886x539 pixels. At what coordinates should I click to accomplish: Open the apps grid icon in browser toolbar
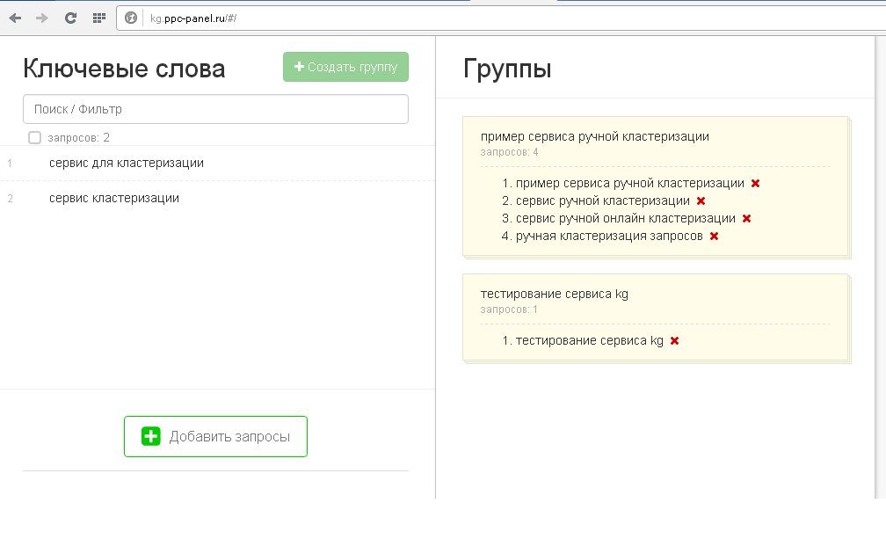[98, 16]
